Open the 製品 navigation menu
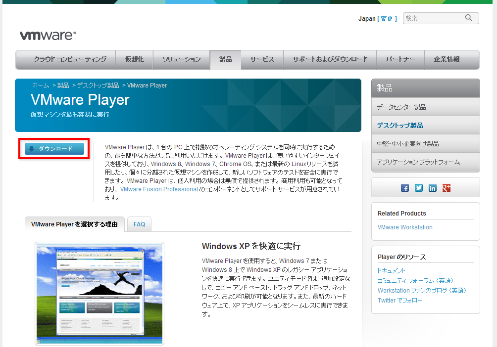Image resolution: width=497 pixels, height=347 pixels. (x=225, y=59)
